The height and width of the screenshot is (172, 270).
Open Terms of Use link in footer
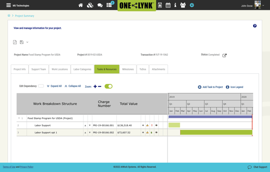(9, 167)
